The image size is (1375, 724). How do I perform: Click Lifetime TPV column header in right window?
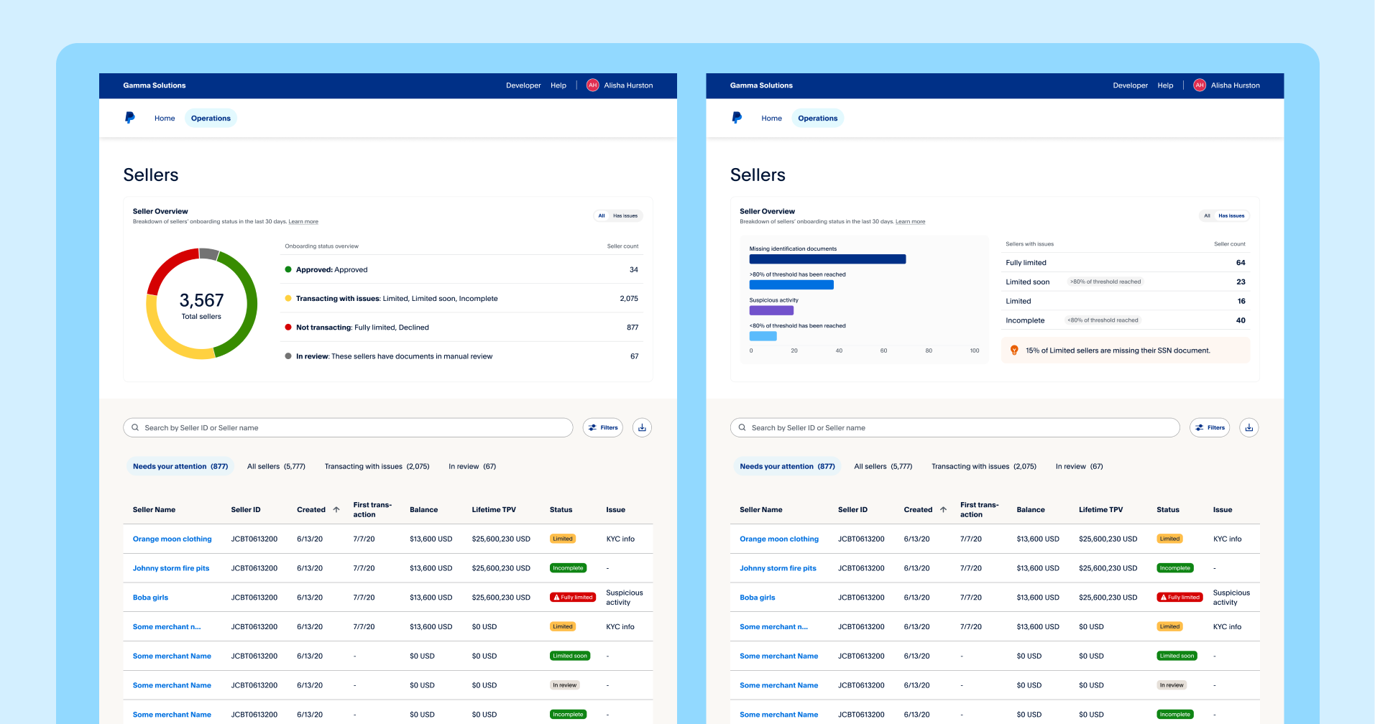[1100, 509]
